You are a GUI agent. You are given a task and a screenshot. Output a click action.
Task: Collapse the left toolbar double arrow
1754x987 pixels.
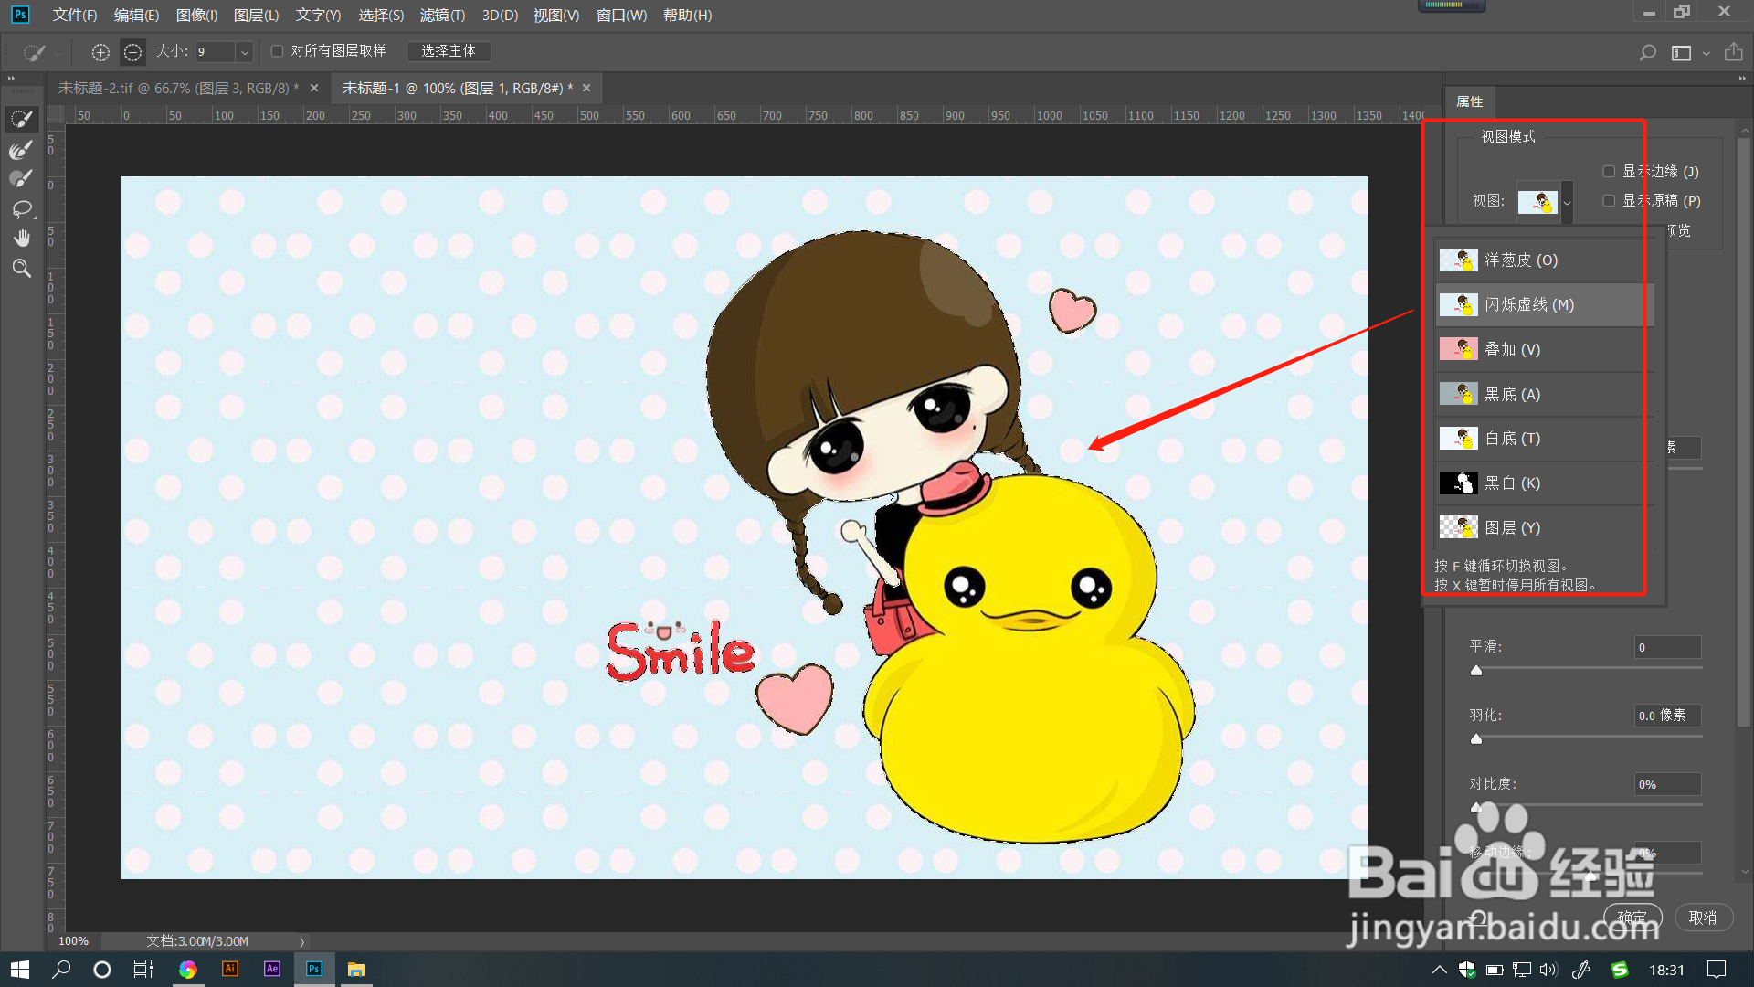click(12, 79)
